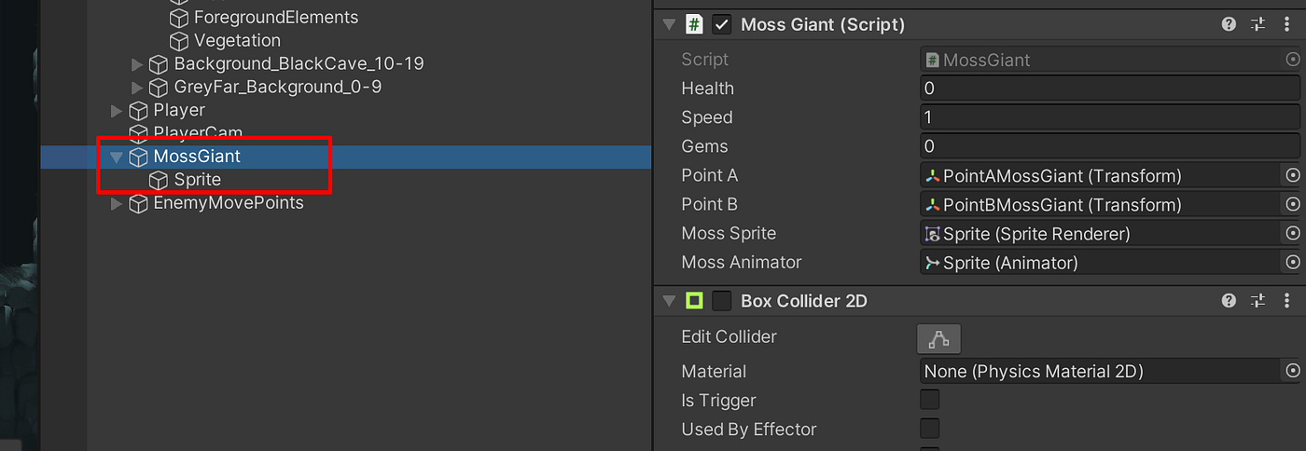This screenshot has width=1306, height=451.
Task: Expand the EnemyMovePoints object
Action: [x=117, y=203]
